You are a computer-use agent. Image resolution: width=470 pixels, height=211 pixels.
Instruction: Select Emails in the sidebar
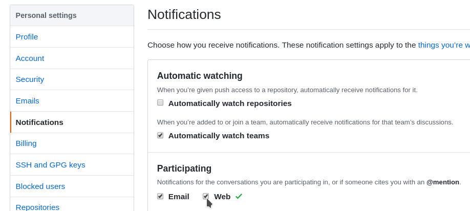click(x=28, y=101)
